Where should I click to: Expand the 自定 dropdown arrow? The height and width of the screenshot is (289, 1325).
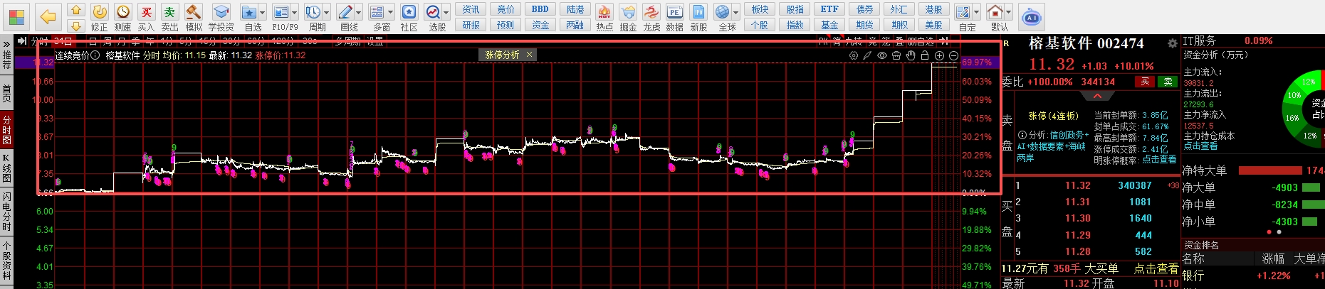pyautogui.click(x=976, y=13)
